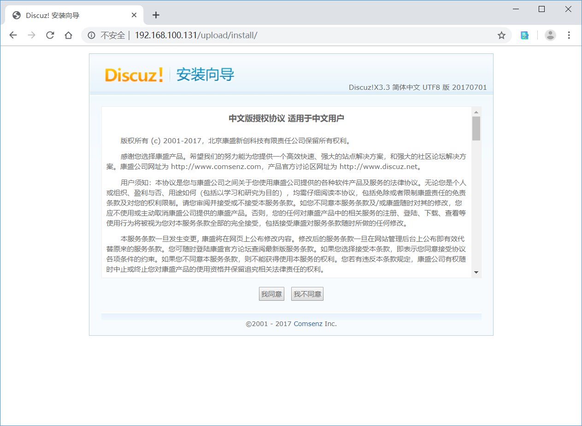This screenshot has height=426, width=582.
Task: Open a new browser tab
Action: (156, 14)
